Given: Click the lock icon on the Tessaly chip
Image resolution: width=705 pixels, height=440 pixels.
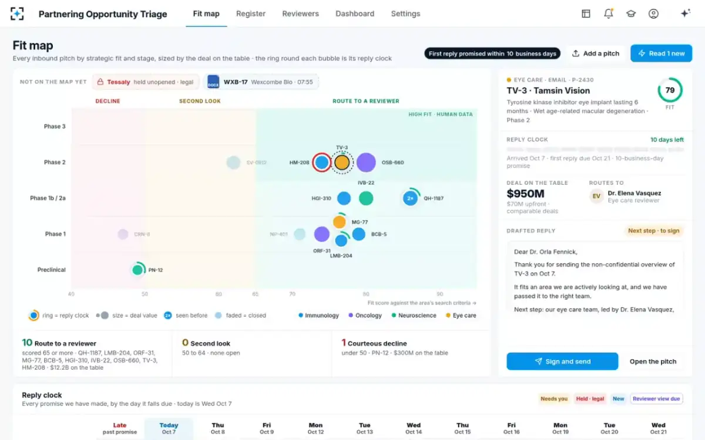Looking at the screenshot, I should 100,82.
